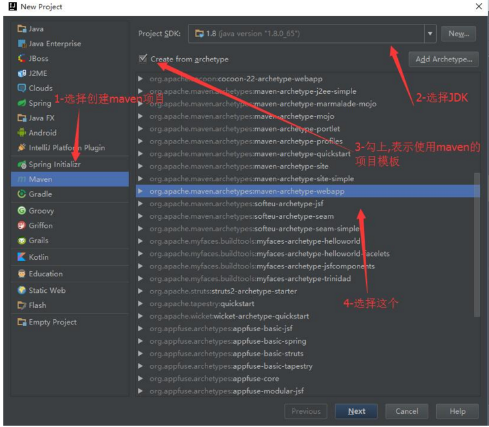Click the IntelliJ IDEA logo in title bar
Image resolution: width=489 pixels, height=427 pixels.
point(13,7)
